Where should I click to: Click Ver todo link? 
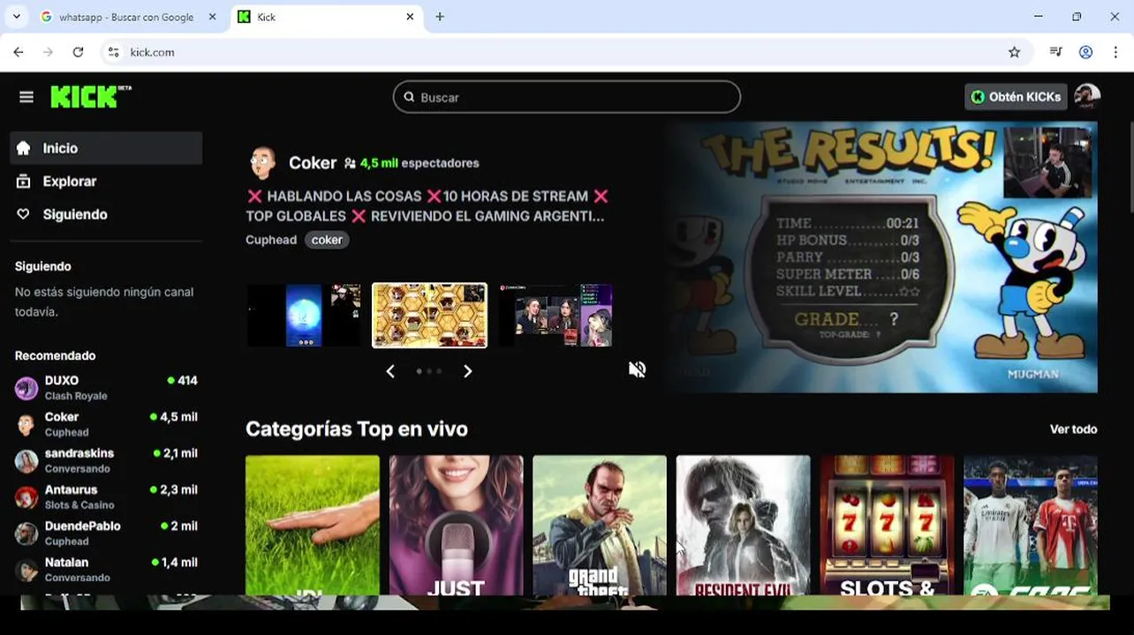pos(1073,430)
